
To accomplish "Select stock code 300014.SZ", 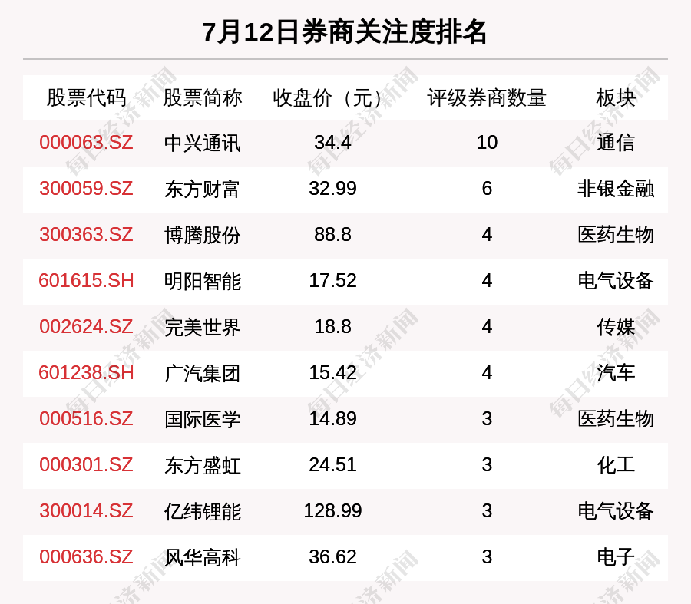I will click(x=86, y=511).
